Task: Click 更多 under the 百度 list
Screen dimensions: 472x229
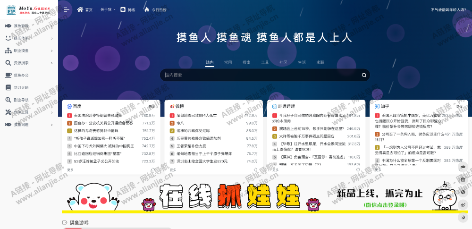Action: pos(70,170)
